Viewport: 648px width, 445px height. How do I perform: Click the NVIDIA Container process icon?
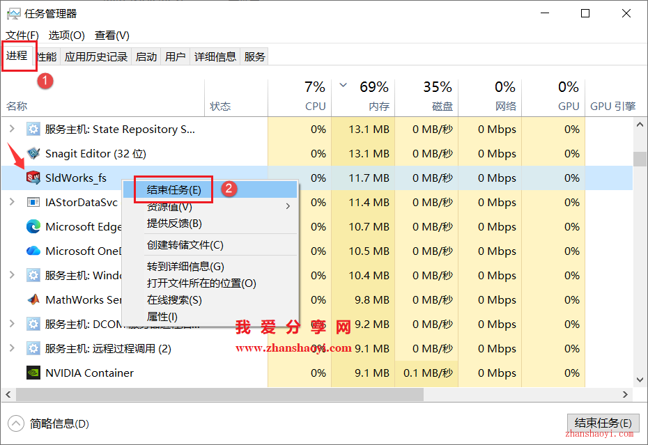coord(33,373)
